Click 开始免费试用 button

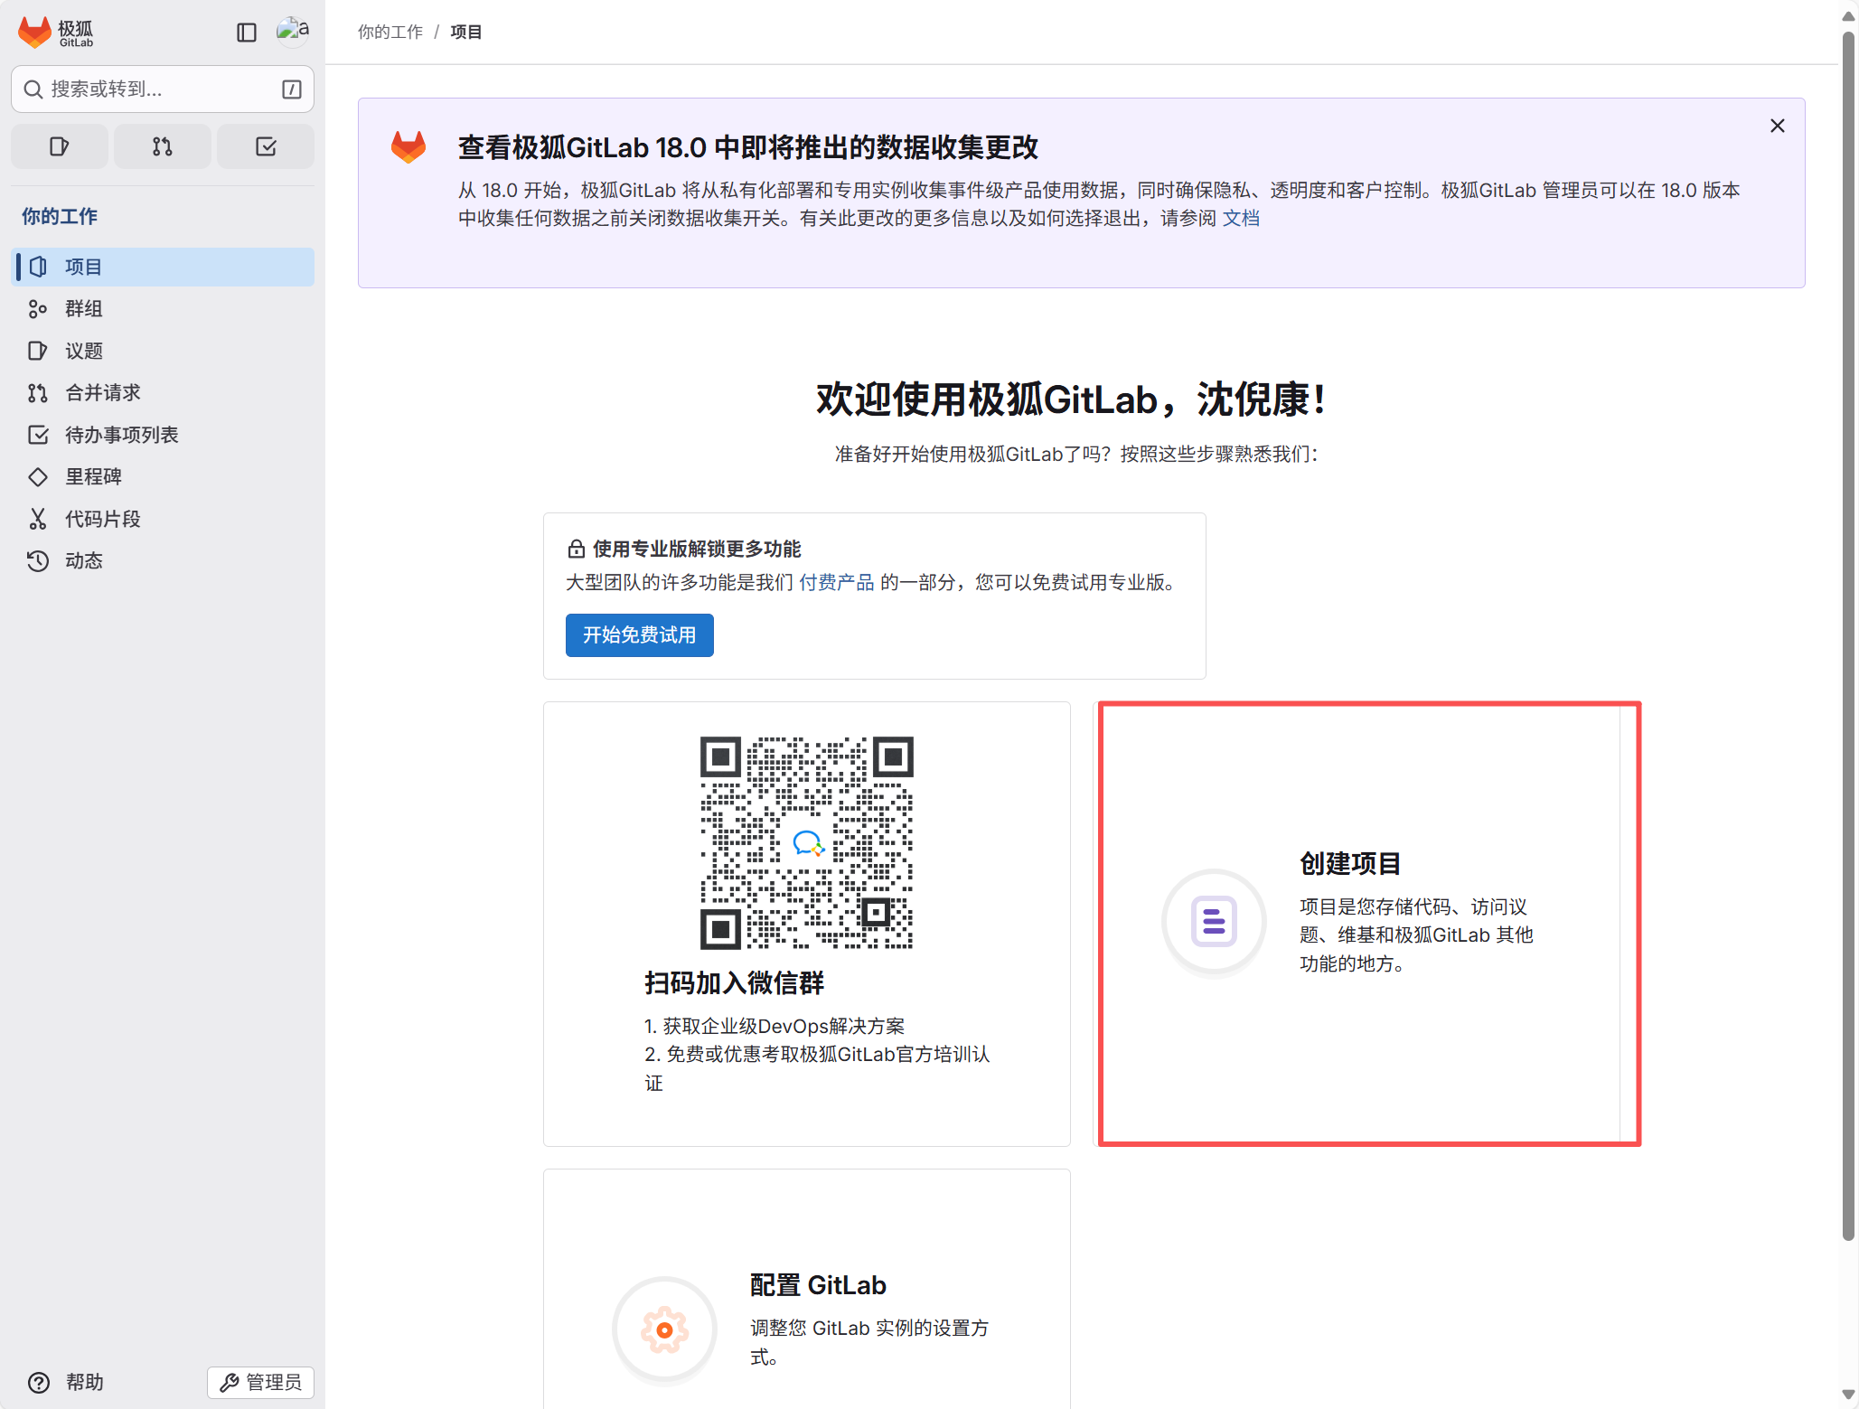pyautogui.click(x=640, y=635)
